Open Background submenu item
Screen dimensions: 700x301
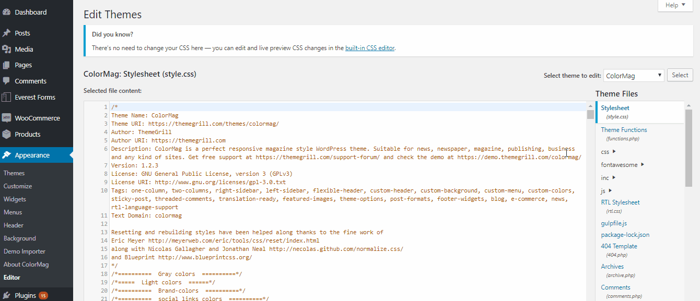20,238
